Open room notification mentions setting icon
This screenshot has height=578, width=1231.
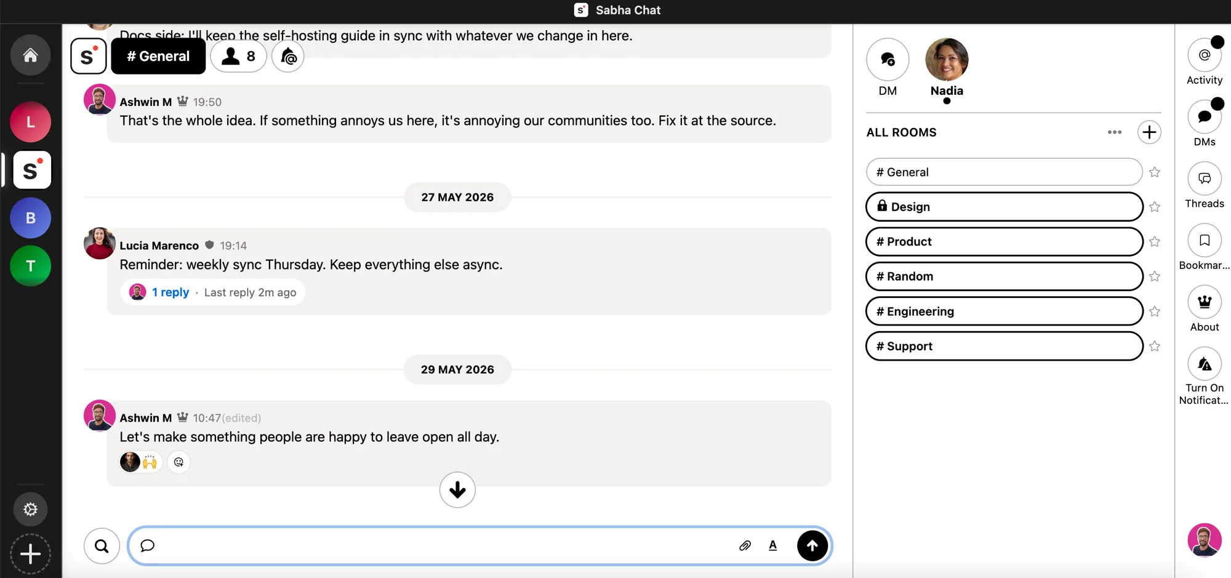coord(288,56)
